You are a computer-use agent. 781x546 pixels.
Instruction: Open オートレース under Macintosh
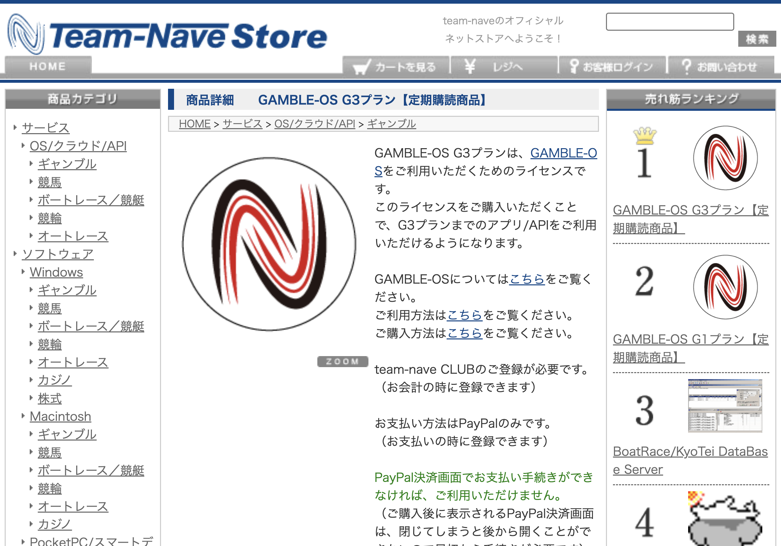pos(73,506)
